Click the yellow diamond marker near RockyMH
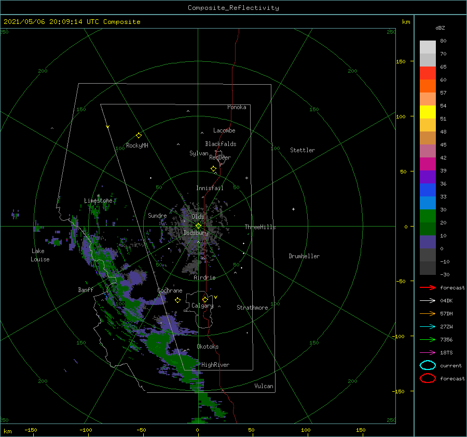Screen dimensions: 467x437 [x=139, y=136]
